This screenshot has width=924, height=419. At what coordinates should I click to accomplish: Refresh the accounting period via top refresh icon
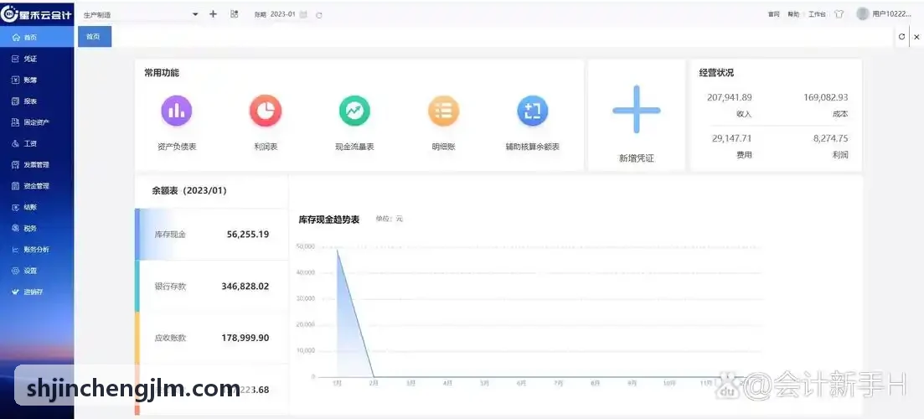coord(319,15)
